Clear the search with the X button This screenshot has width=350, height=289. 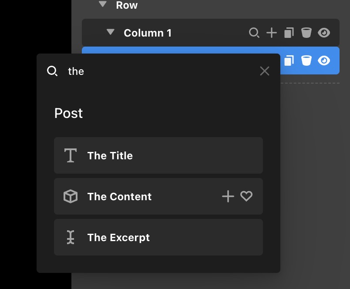click(x=265, y=71)
